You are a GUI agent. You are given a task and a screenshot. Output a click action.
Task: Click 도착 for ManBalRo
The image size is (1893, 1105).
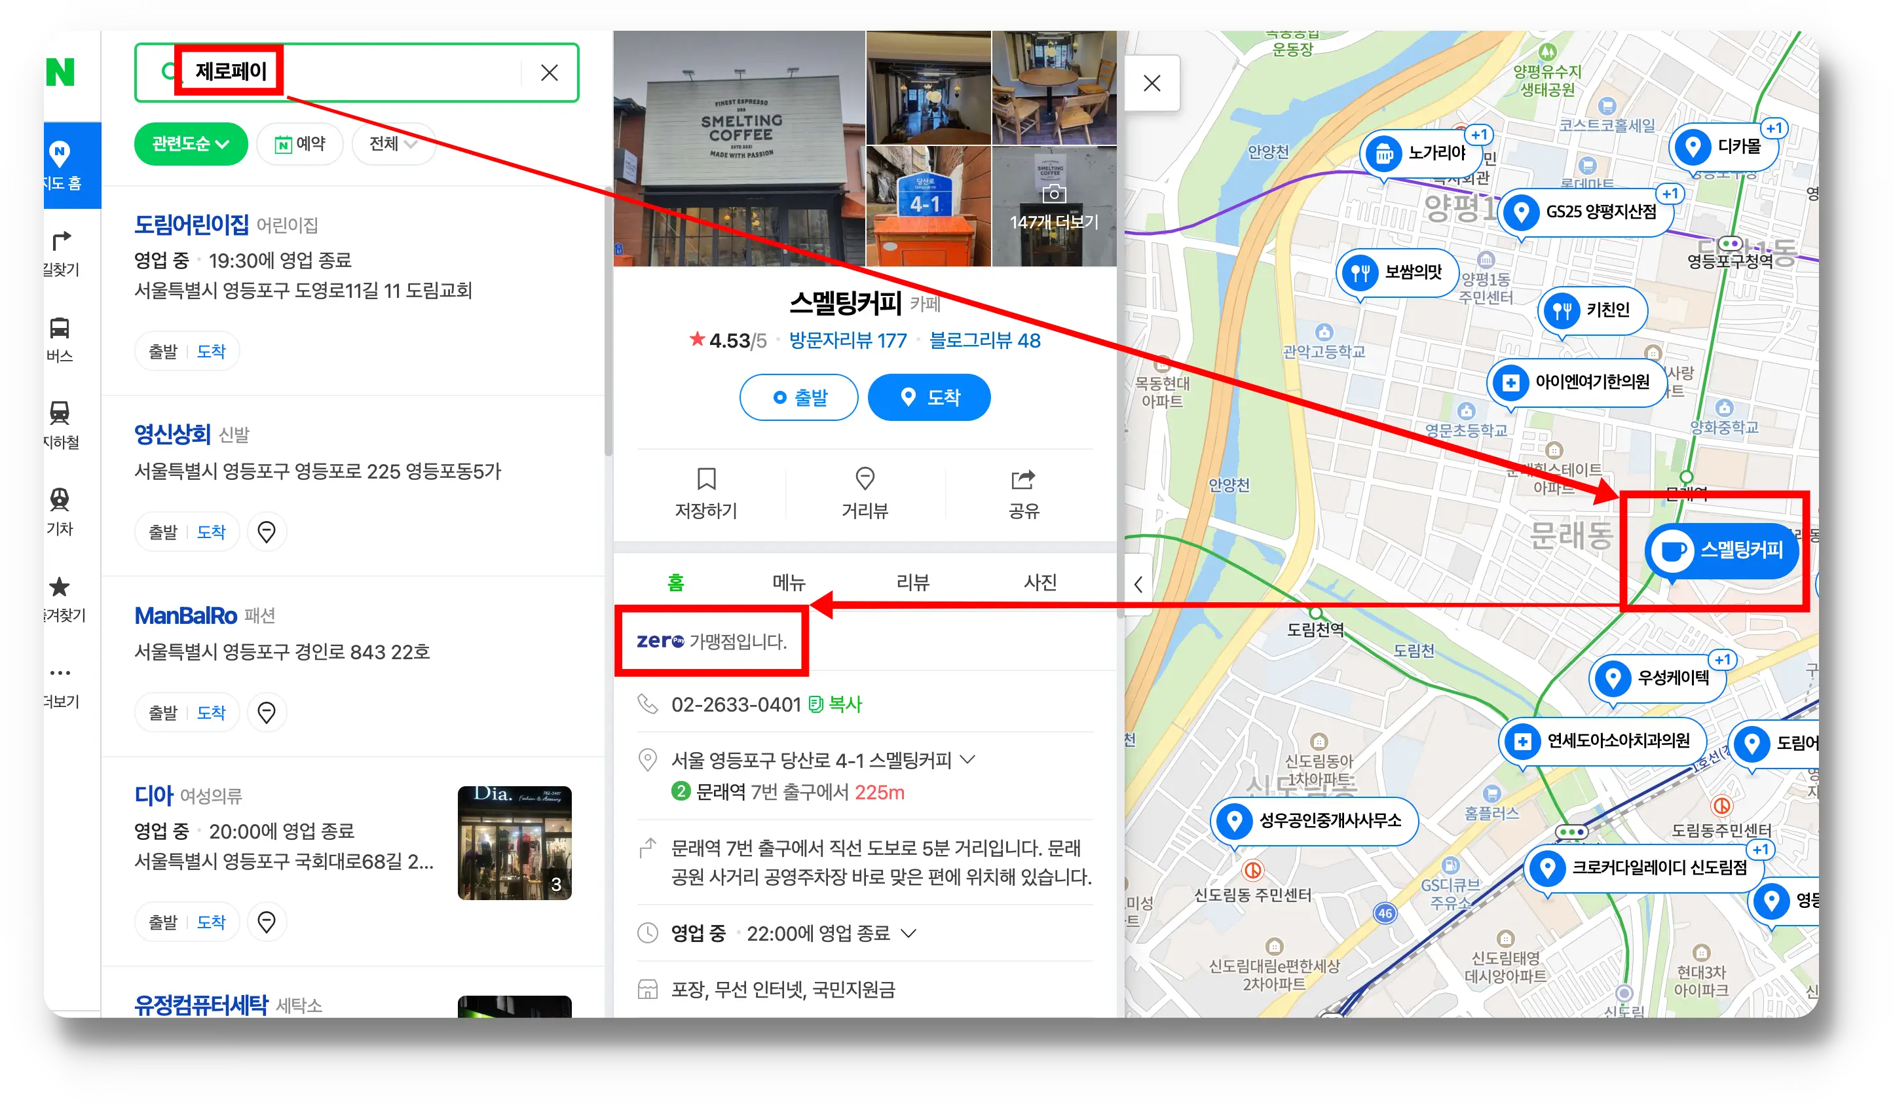coord(211,712)
